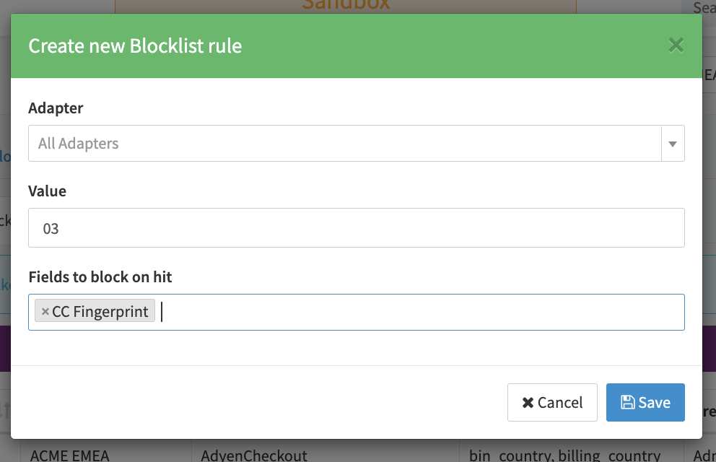Click the Adapter field label
This screenshot has height=462, width=716.
point(56,108)
